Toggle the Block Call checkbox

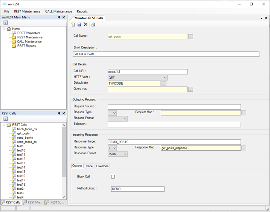click(113, 177)
